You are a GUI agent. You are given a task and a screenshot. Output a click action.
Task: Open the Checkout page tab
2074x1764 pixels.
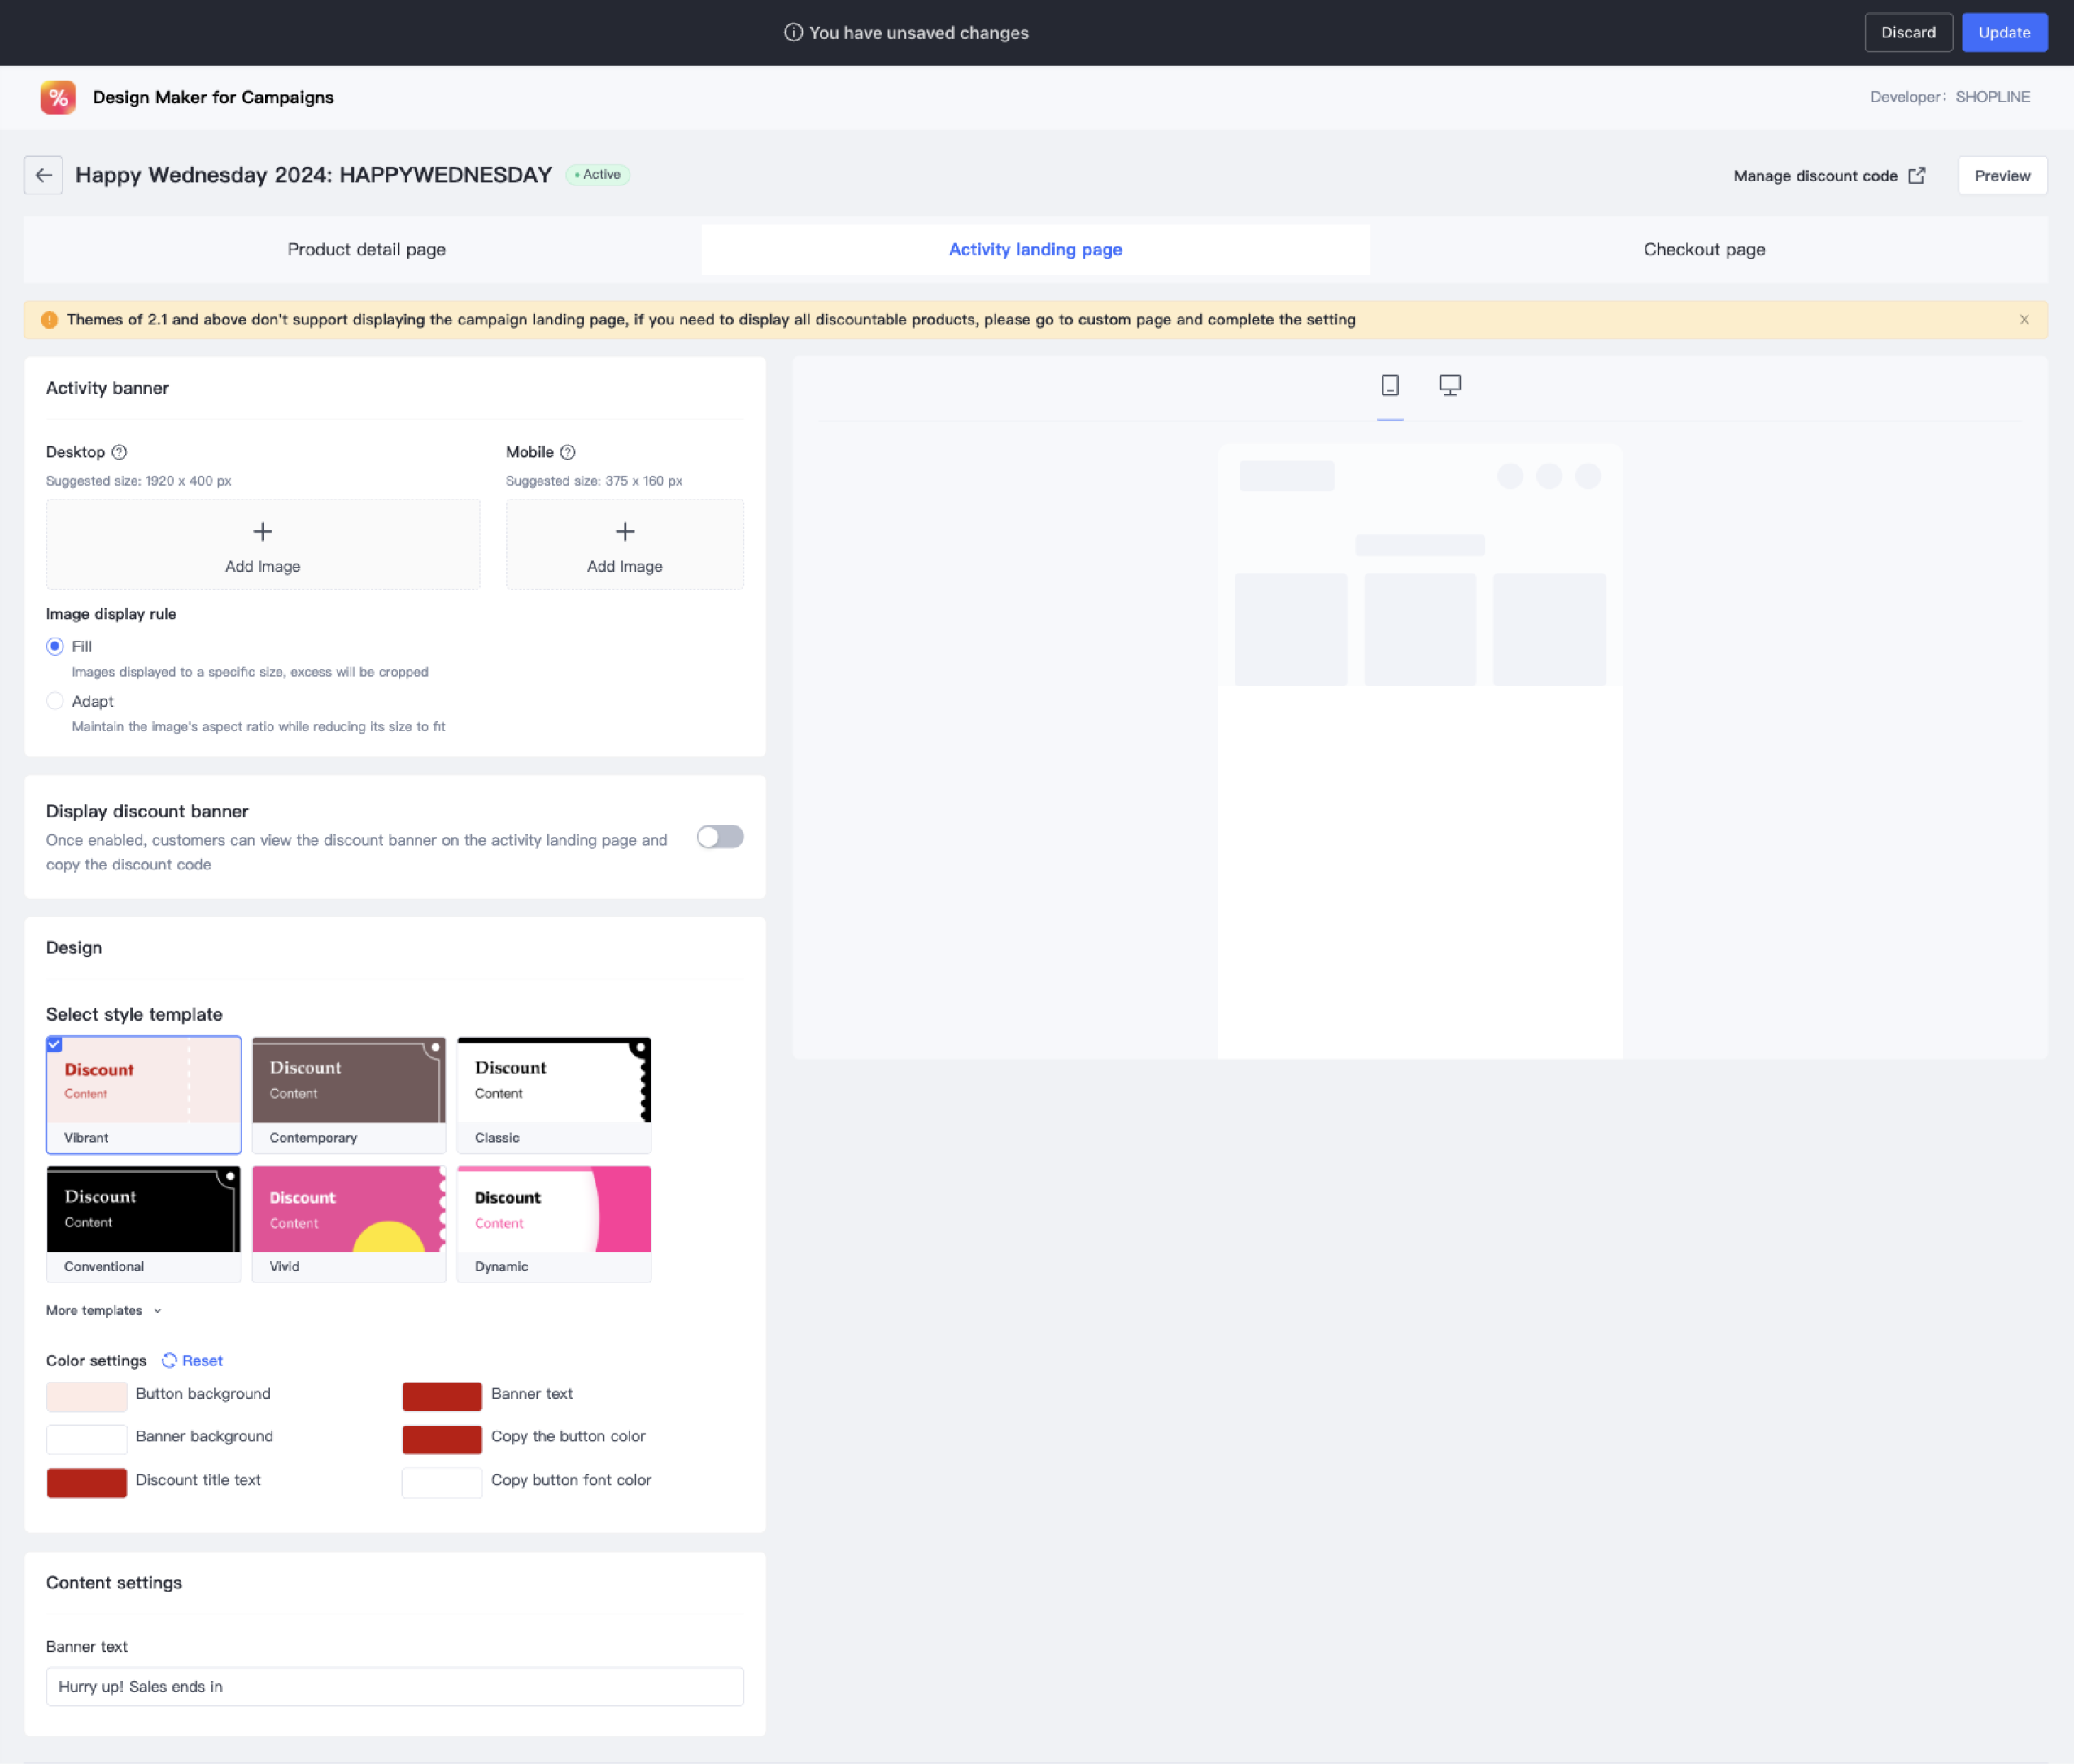[x=1703, y=250]
